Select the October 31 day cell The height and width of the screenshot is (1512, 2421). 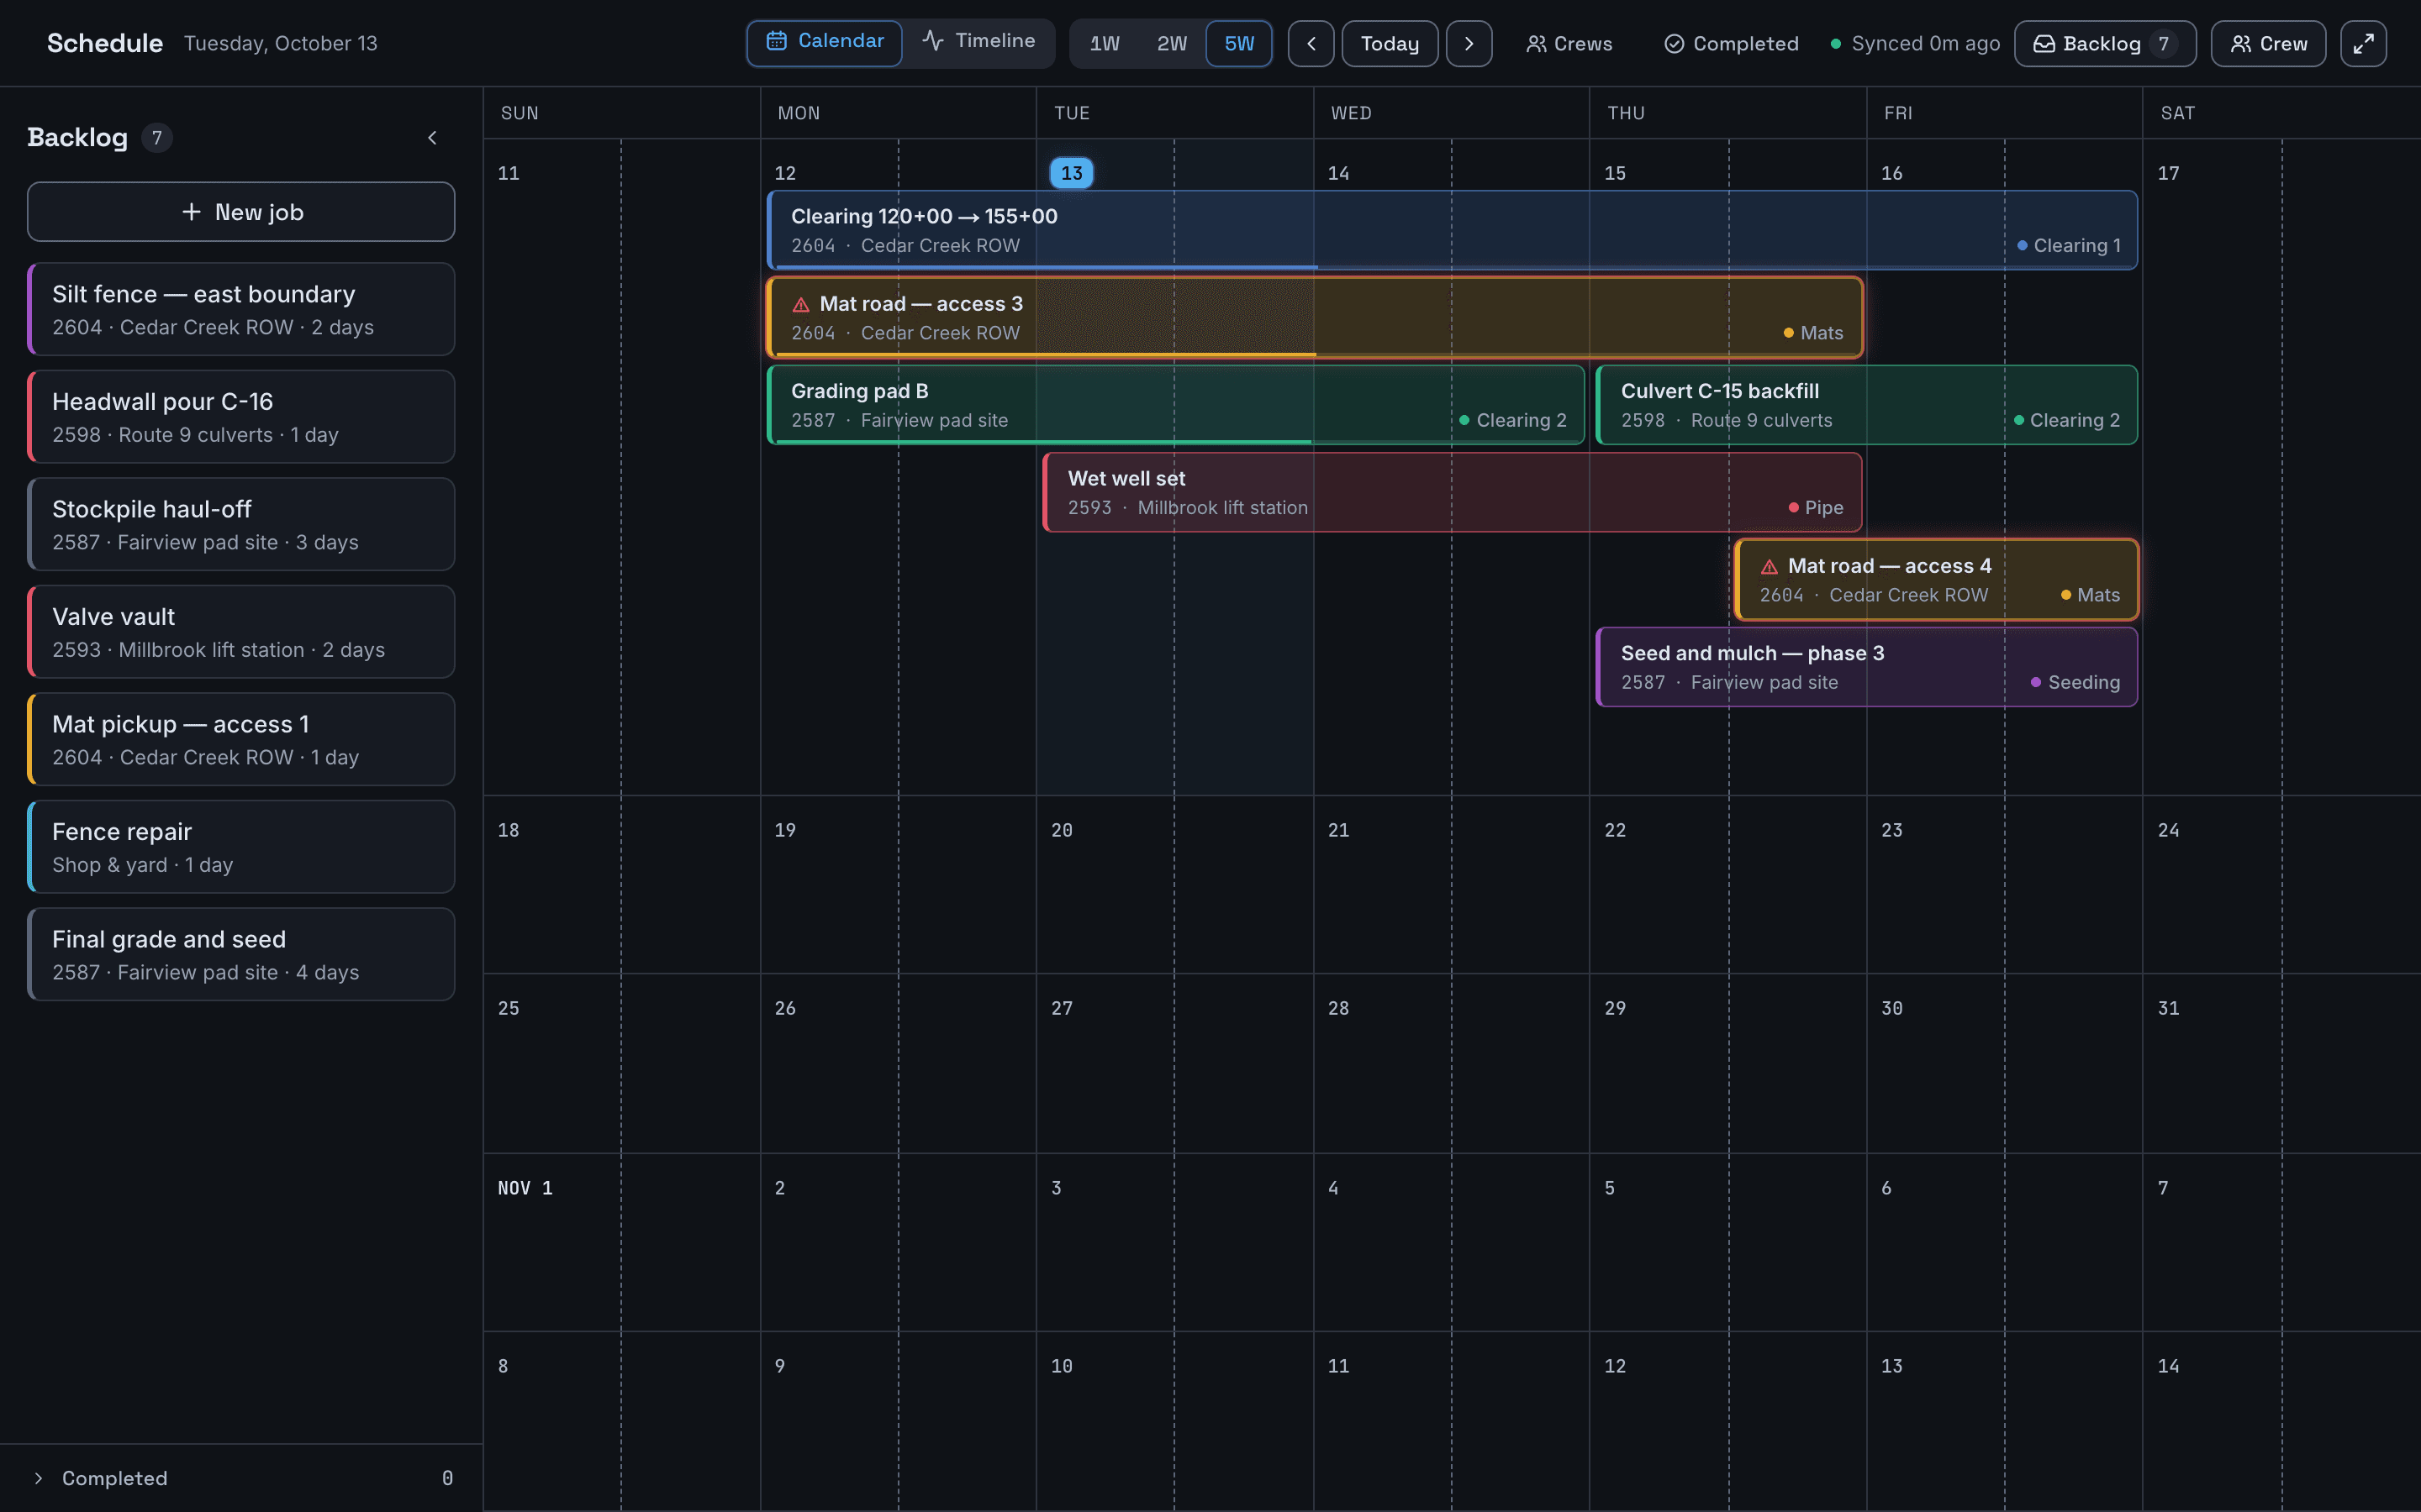coord(2282,1064)
